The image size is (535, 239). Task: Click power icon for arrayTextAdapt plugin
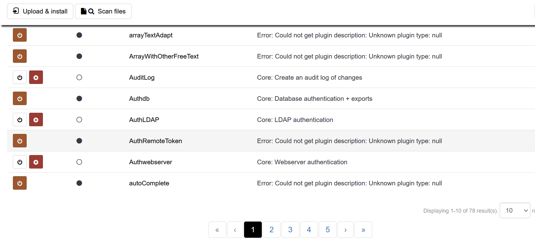point(20,35)
